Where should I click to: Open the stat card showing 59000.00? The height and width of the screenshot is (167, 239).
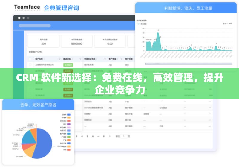coord(77,41)
